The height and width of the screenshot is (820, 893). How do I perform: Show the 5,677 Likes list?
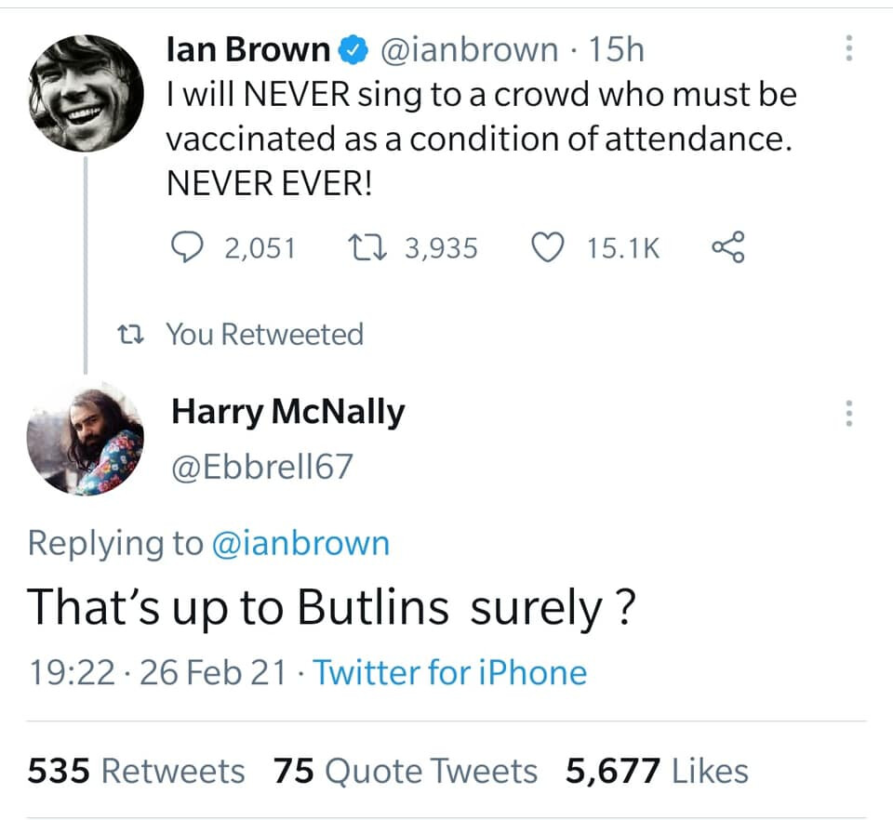(x=657, y=771)
